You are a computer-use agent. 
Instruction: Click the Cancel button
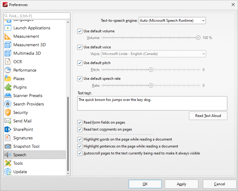220,184
